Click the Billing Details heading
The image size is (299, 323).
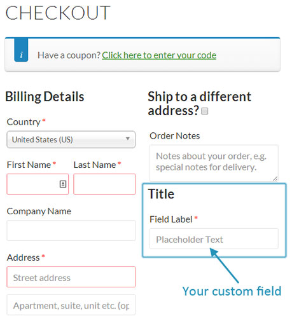click(45, 97)
